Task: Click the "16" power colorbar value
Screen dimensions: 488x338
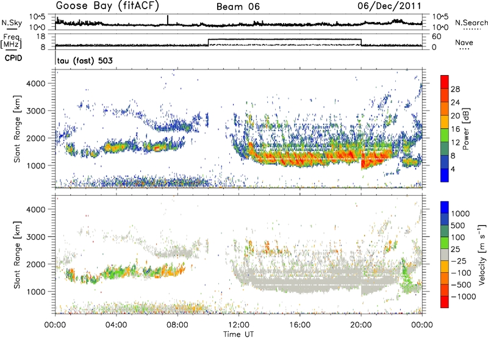Action: [x=455, y=129]
